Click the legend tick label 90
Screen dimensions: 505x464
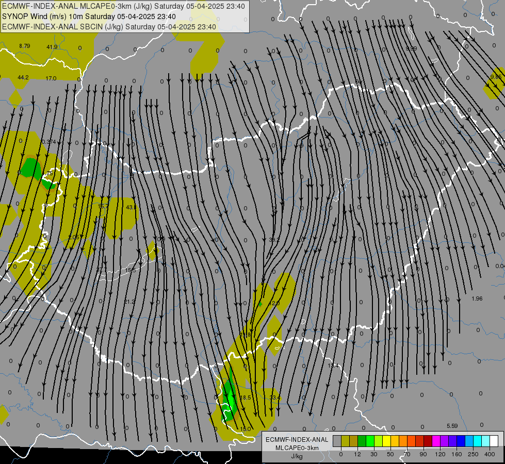coord(423,454)
